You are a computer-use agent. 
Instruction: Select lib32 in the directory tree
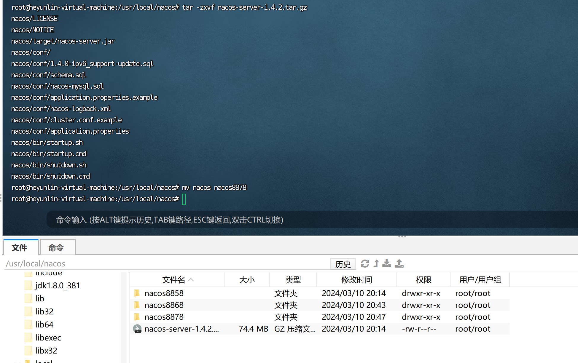click(44, 311)
